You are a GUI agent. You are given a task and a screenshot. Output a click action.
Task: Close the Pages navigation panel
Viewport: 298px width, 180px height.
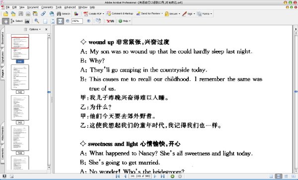46,29
